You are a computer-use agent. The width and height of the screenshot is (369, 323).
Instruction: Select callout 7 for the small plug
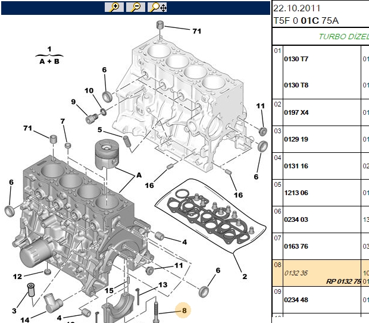tap(62, 121)
